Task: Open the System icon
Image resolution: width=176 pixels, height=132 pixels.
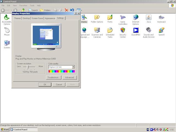Action: click(x=7, y=45)
